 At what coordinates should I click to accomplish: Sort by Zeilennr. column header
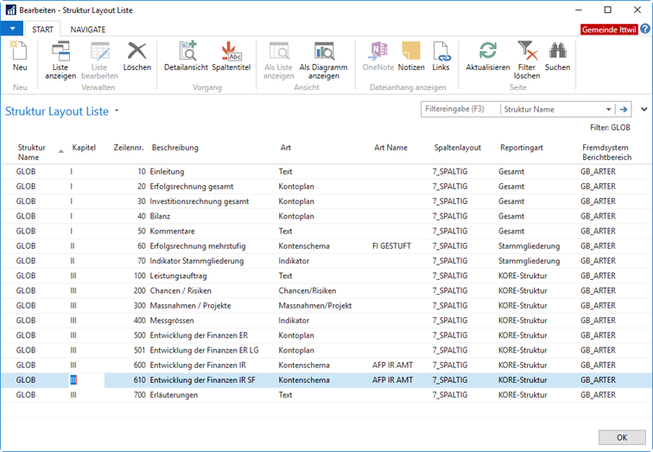coord(128,148)
